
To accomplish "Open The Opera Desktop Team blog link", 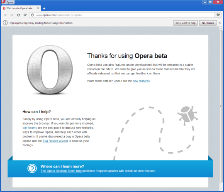I will (61, 171).
